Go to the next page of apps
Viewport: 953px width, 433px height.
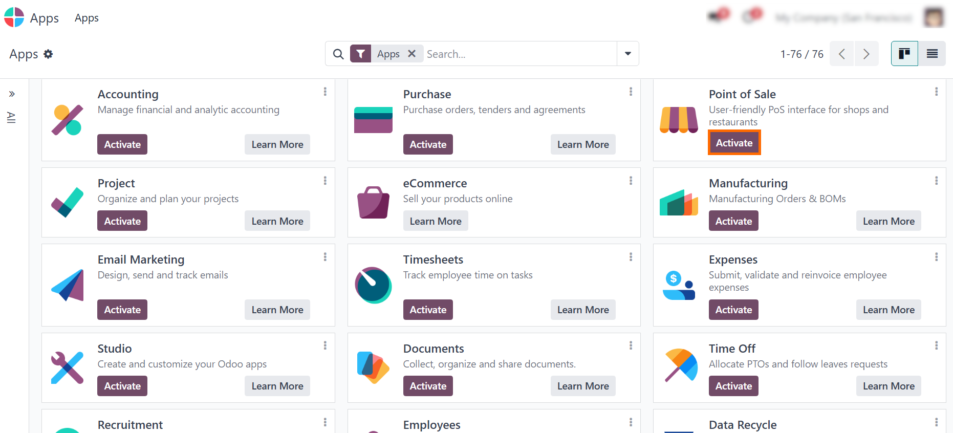(867, 54)
